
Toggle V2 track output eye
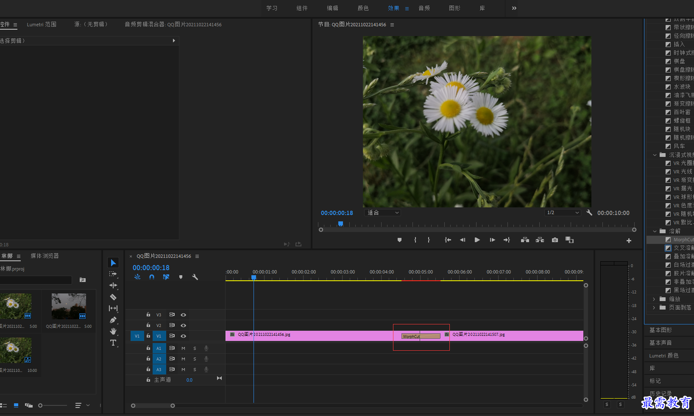click(184, 325)
